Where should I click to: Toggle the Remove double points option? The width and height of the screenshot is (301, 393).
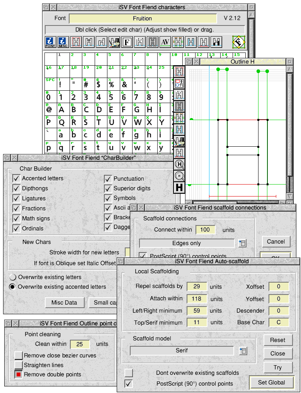click(19, 374)
